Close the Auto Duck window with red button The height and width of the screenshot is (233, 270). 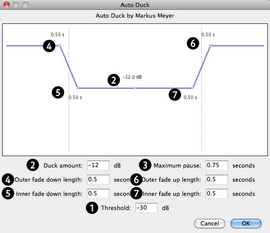click(x=7, y=5)
